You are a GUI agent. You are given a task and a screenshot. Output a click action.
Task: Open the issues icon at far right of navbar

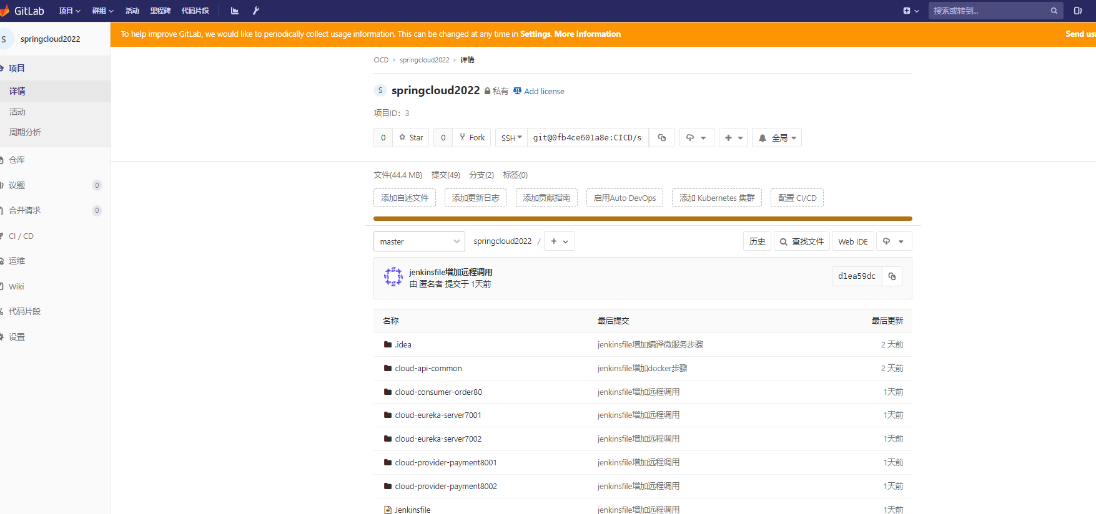pos(1078,11)
